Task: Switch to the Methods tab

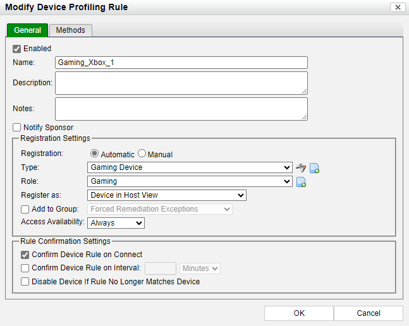Action: [x=70, y=30]
